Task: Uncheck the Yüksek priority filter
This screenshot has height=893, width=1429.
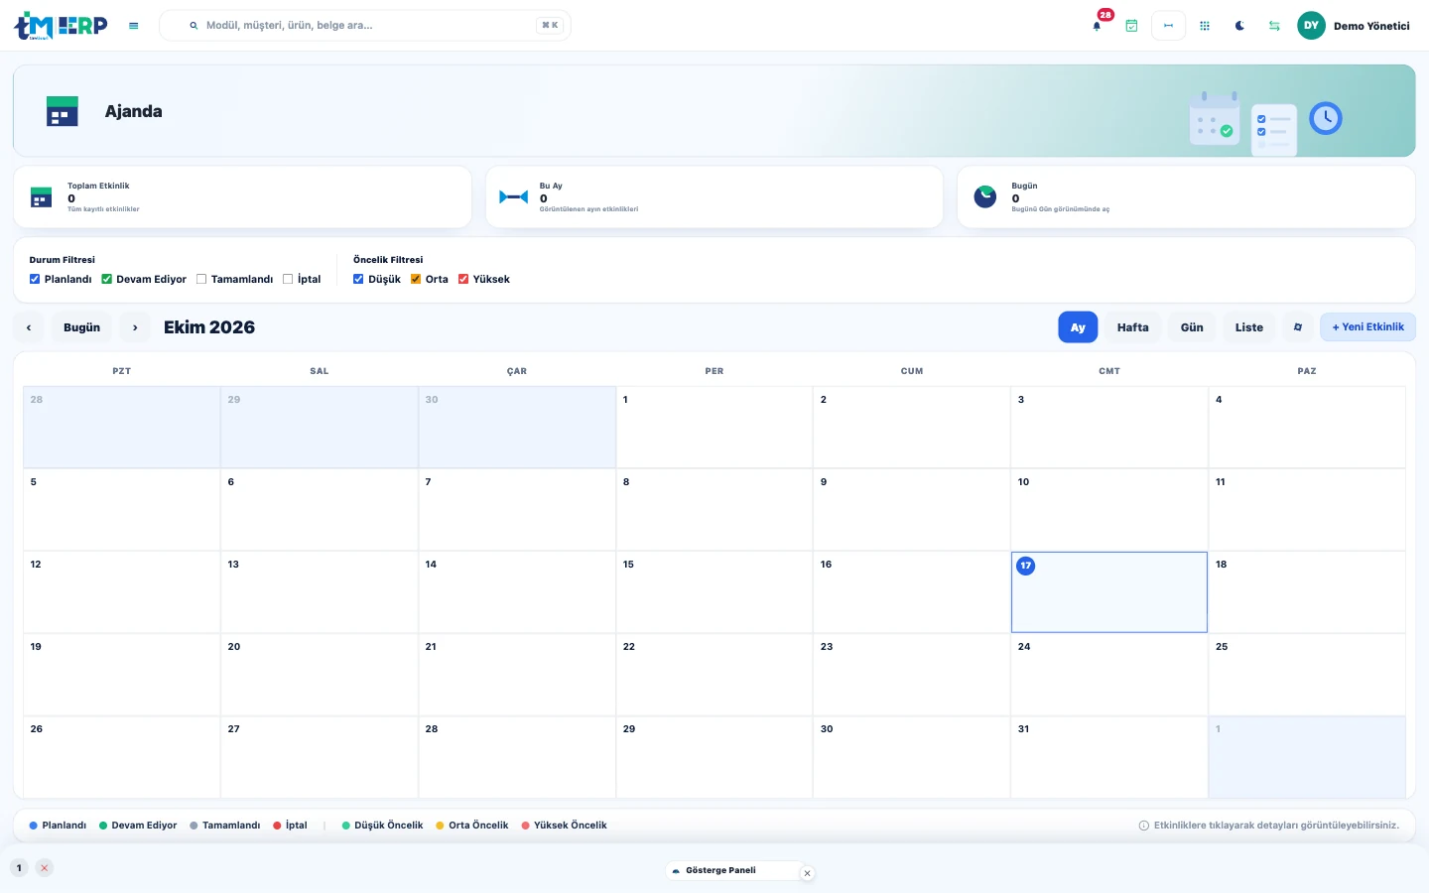Action: click(x=463, y=280)
